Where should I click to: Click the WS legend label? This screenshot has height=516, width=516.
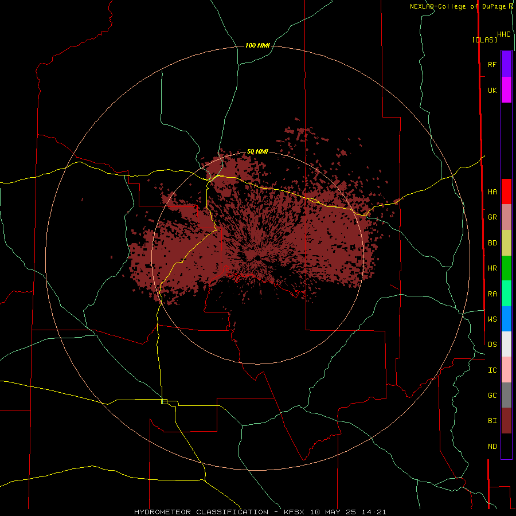492,319
